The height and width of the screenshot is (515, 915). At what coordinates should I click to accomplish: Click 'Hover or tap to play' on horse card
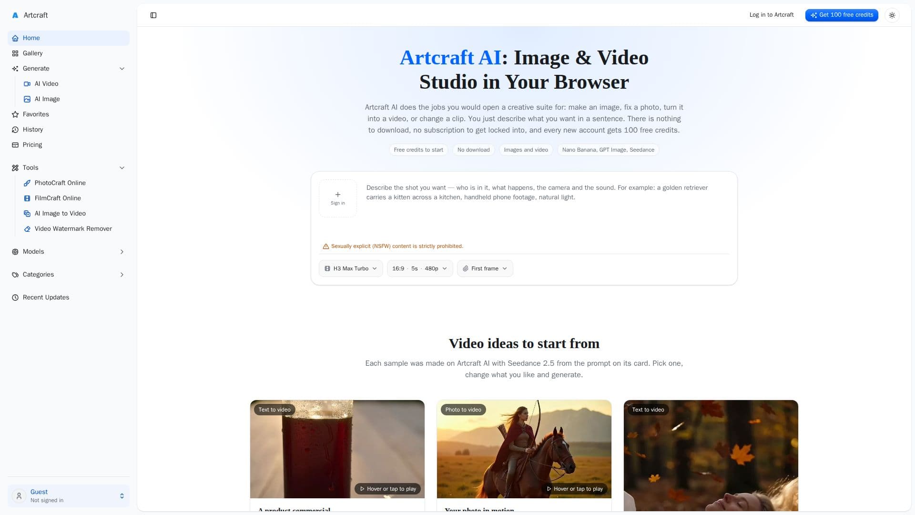(x=575, y=489)
